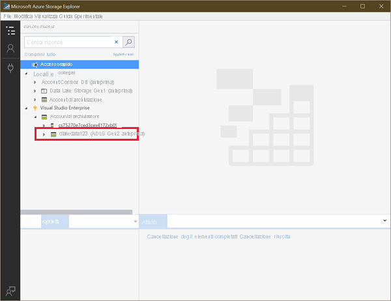Expand the cs75270e7ced3cex account node
The image size is (391, 301).
[44, 126]
